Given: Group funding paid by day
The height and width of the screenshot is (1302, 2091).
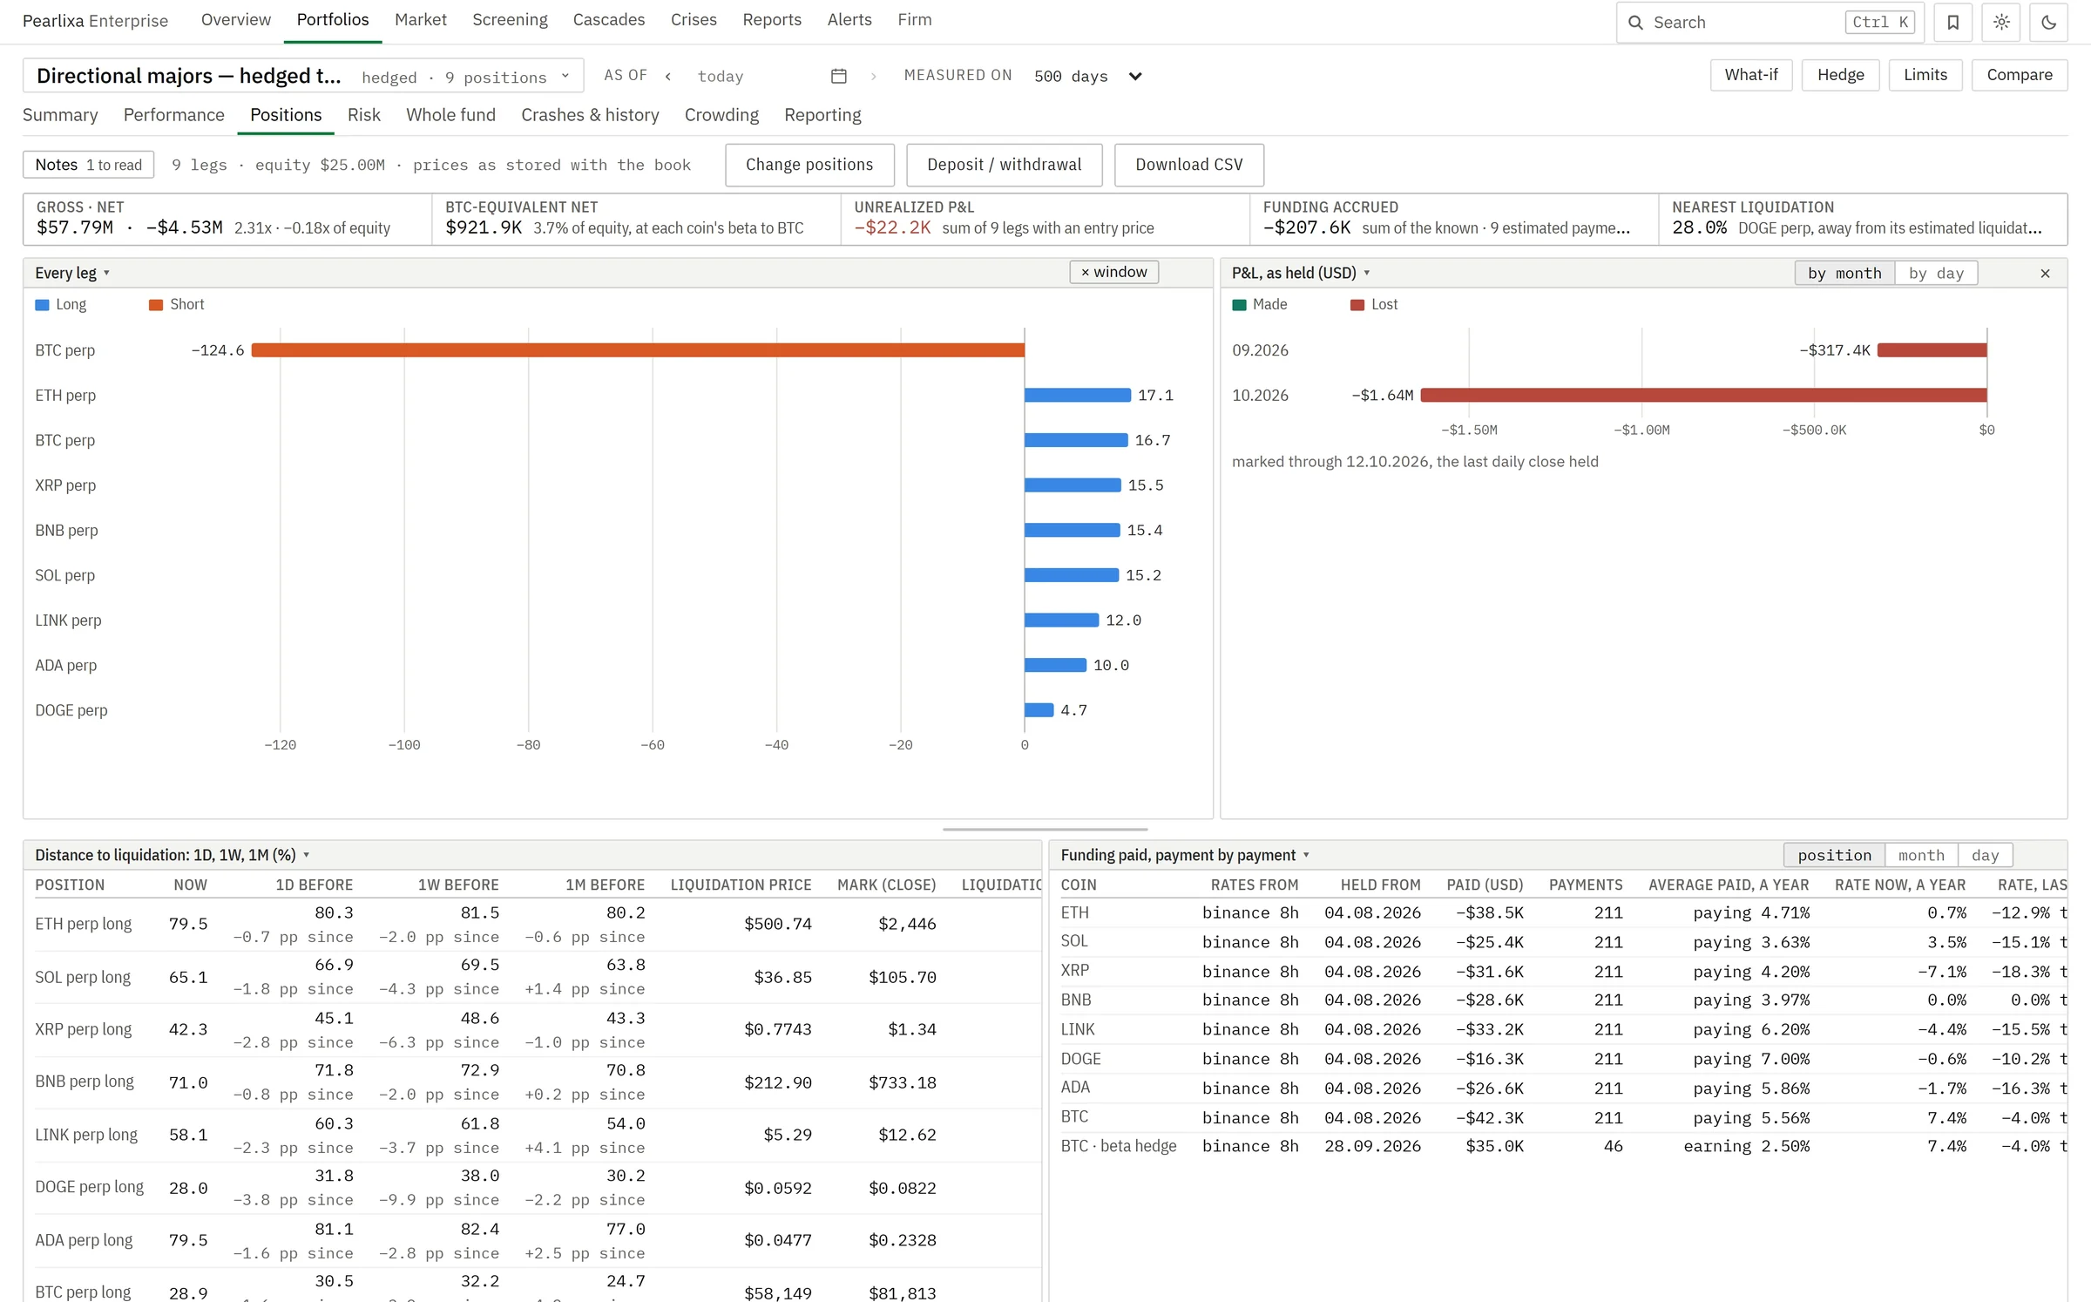Looking at the screenshot, I should click(x=1985, y=855).
